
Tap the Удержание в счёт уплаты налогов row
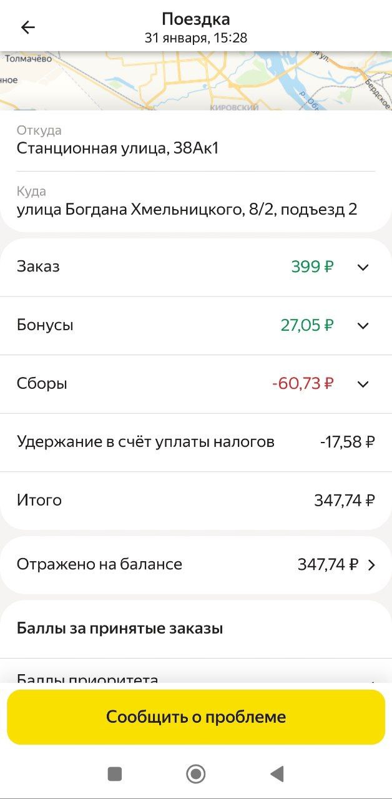[196, 443]
